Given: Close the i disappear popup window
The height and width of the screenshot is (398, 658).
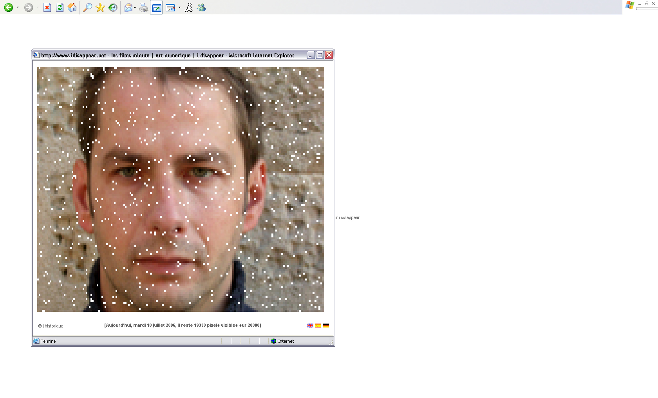Looking at the screenshot, I should 329,55.
